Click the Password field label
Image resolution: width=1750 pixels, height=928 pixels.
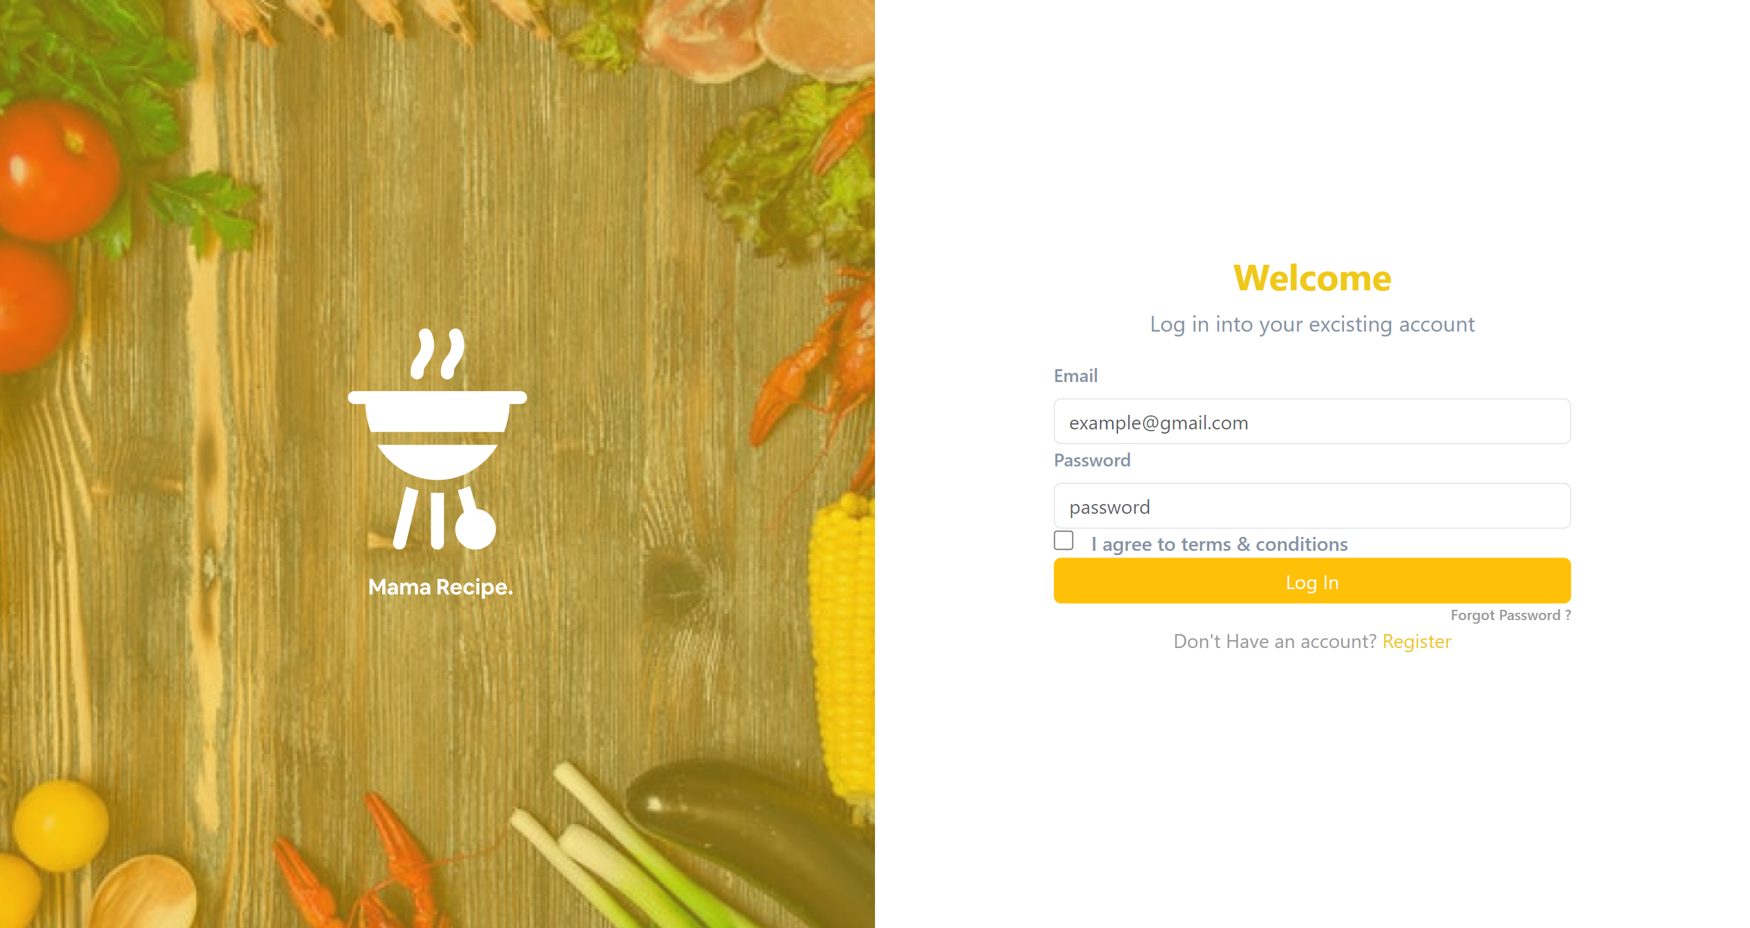click(x=1092, y=460)
